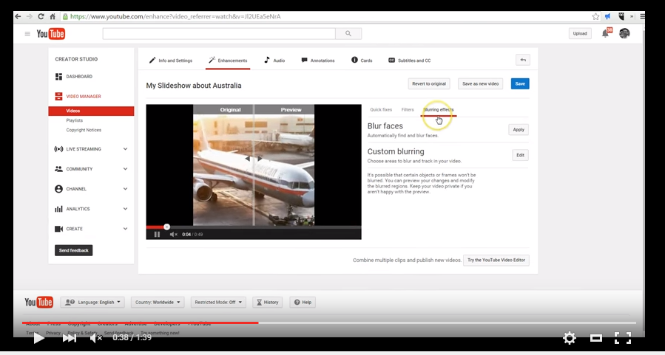
Task: Open Playlists under Video Manager
Action: pos(74,120)
